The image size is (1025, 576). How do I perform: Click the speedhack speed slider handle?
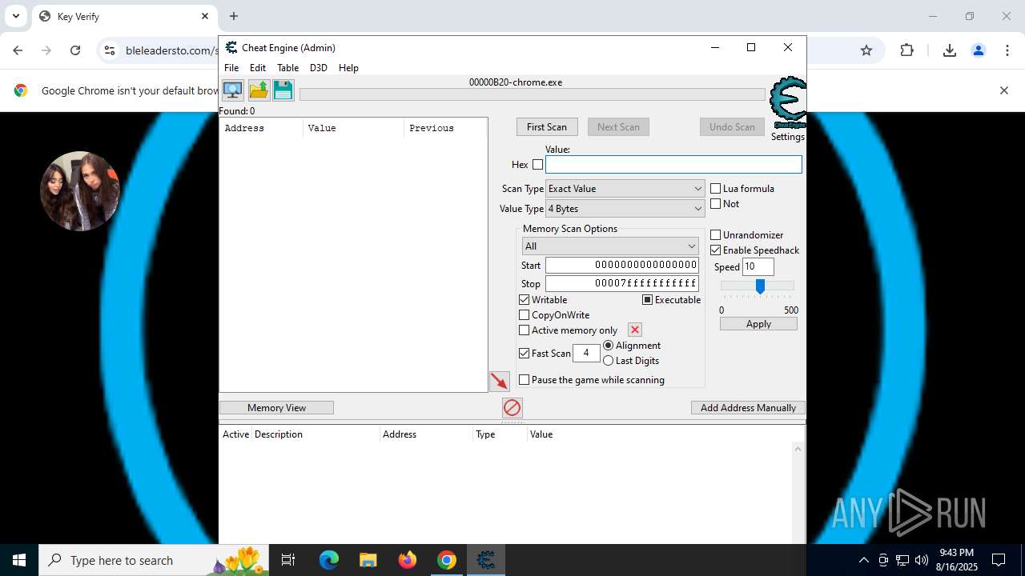(x=760, y=286)
